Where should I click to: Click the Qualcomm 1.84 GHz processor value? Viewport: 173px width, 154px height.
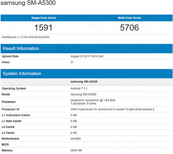(x=93, y=100)
